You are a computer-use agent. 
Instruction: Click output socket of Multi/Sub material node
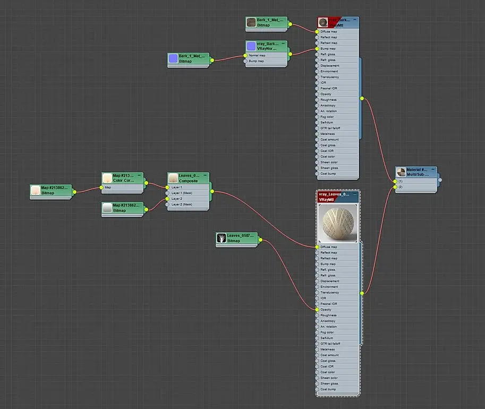[440, 180]
